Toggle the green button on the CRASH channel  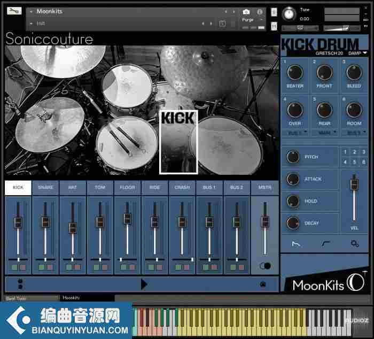(x=178, y=267)
